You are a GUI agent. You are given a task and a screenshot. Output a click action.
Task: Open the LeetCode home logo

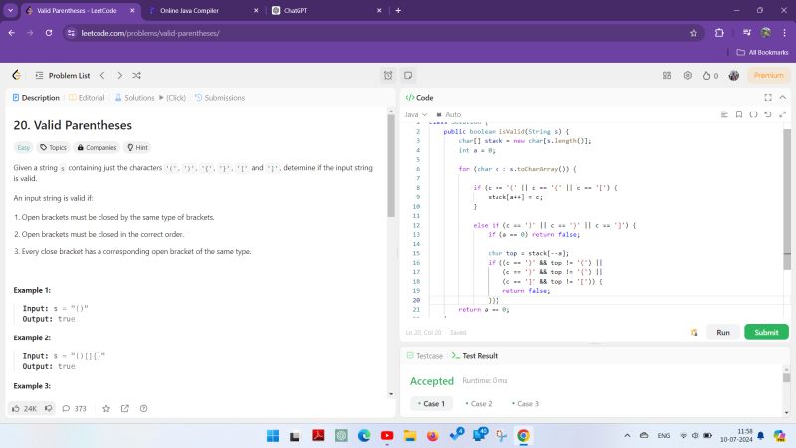(16, 76)
